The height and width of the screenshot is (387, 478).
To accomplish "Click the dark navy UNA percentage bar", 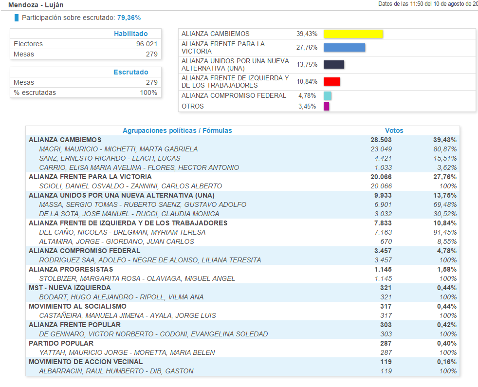I will coord(334,65).
